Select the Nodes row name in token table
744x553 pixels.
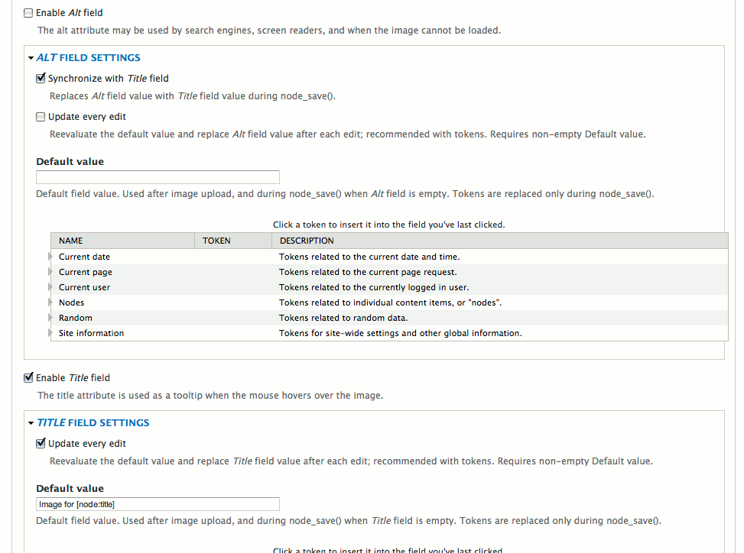pyautogui.click(x=72, y=302)
